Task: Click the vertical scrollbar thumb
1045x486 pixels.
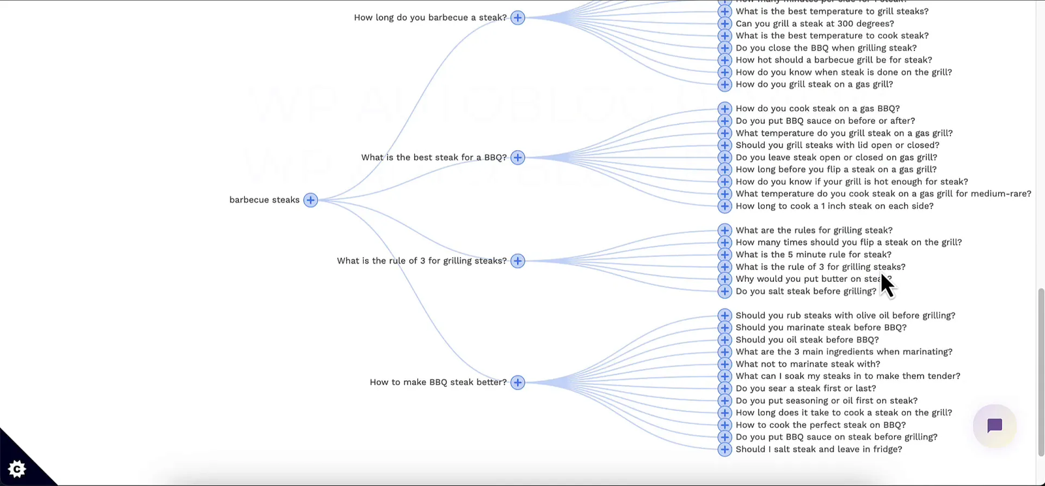Action: (x=1040, y=372)
